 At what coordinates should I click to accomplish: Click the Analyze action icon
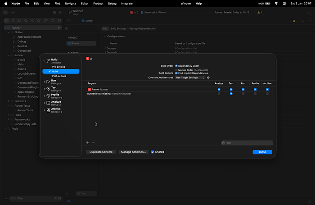(48, 103)
